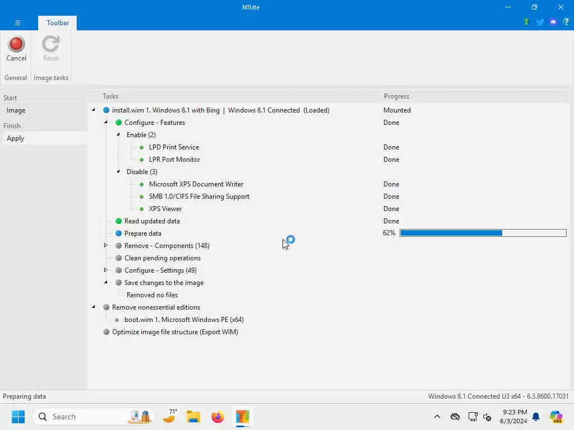Collapse Save changes to the image node
Viewport: 574px width, 430px height.
click(106, 282)
